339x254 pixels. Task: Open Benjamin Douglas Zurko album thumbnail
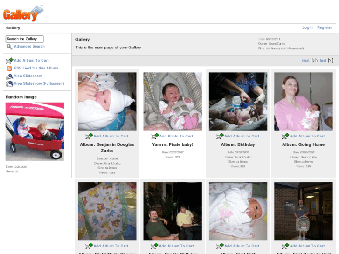coord(107,102)
